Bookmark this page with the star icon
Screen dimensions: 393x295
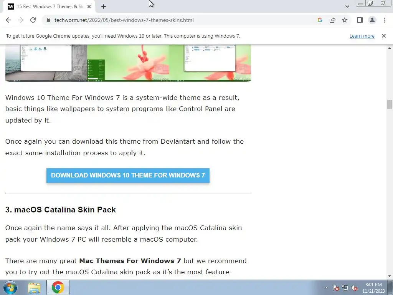345,20
